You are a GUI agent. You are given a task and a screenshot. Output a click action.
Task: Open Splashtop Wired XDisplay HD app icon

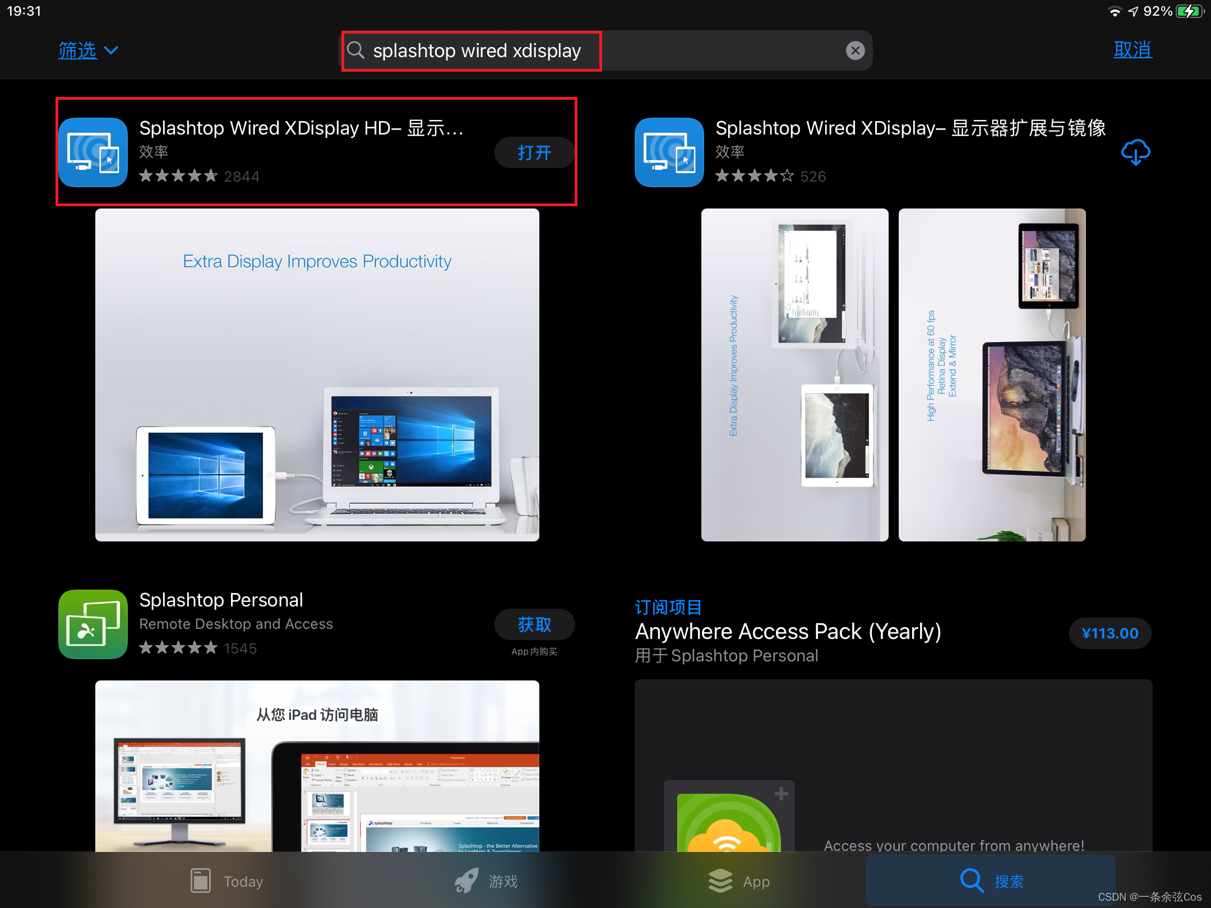pyautogui.click(x=93, y=152)
